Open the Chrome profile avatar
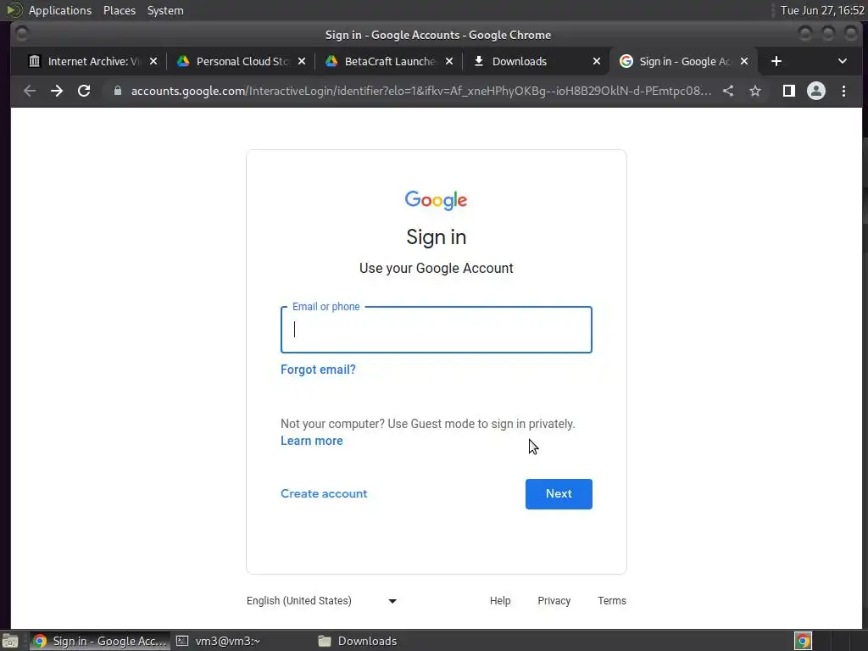This screenshot has height=651, width=868. [x=816, y=91]
